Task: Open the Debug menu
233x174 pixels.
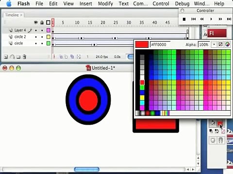Action: pos(182,3)
